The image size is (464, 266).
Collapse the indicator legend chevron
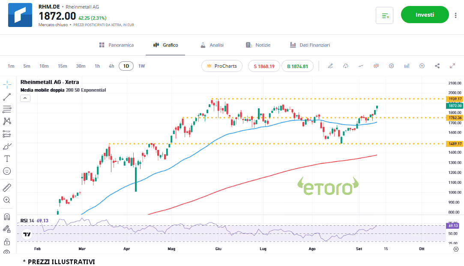click(25, 98)
